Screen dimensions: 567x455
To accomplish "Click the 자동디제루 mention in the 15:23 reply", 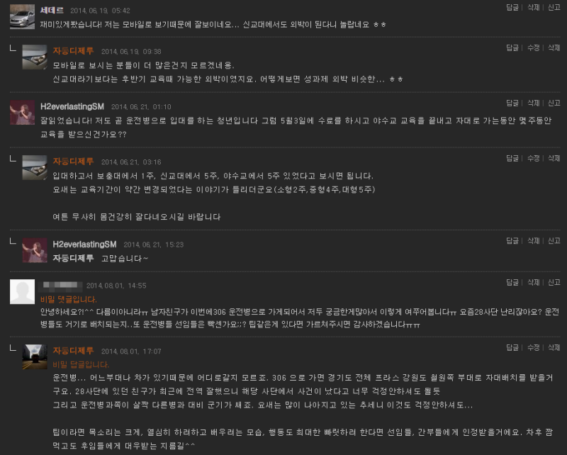I will (73, 258).
